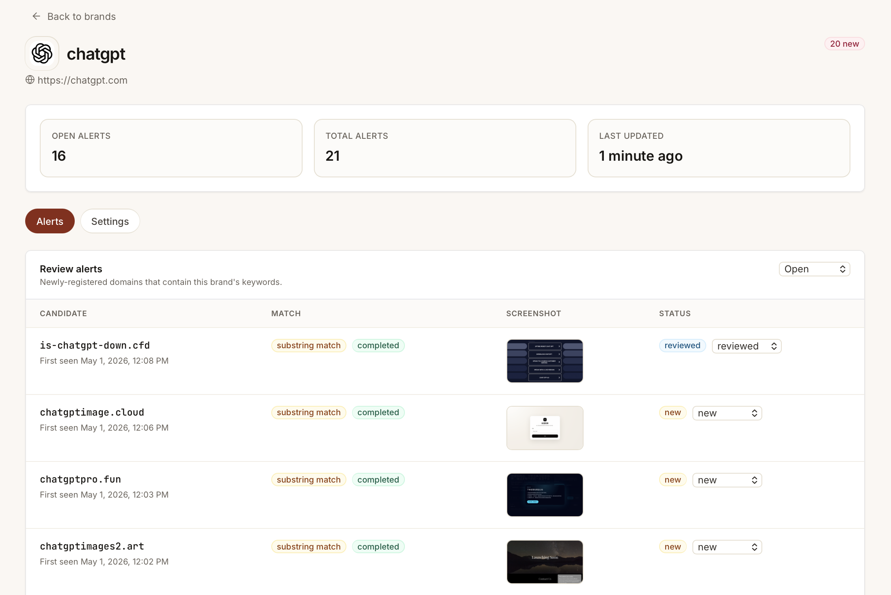Click the chatgpt brand title
Image resolution: width=891 pixels, height=595 pixels.
(x=96, y=54)
